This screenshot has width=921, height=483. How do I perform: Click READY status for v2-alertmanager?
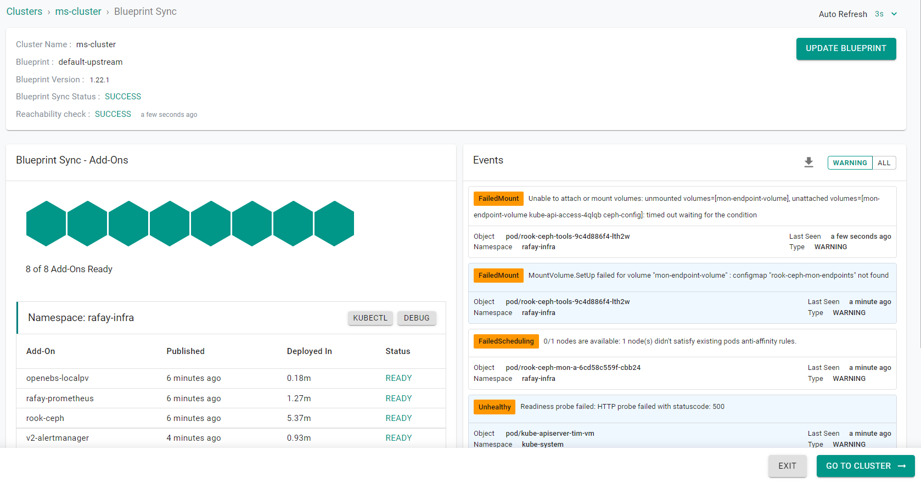click(x=398, y=438)
